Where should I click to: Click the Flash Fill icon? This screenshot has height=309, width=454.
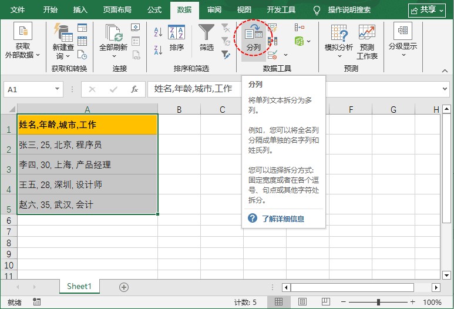pos(272,28)
